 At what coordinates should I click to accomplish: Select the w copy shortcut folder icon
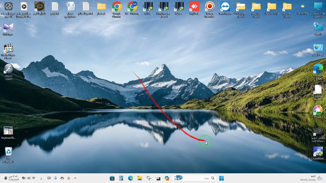click(x=287, y=10)
